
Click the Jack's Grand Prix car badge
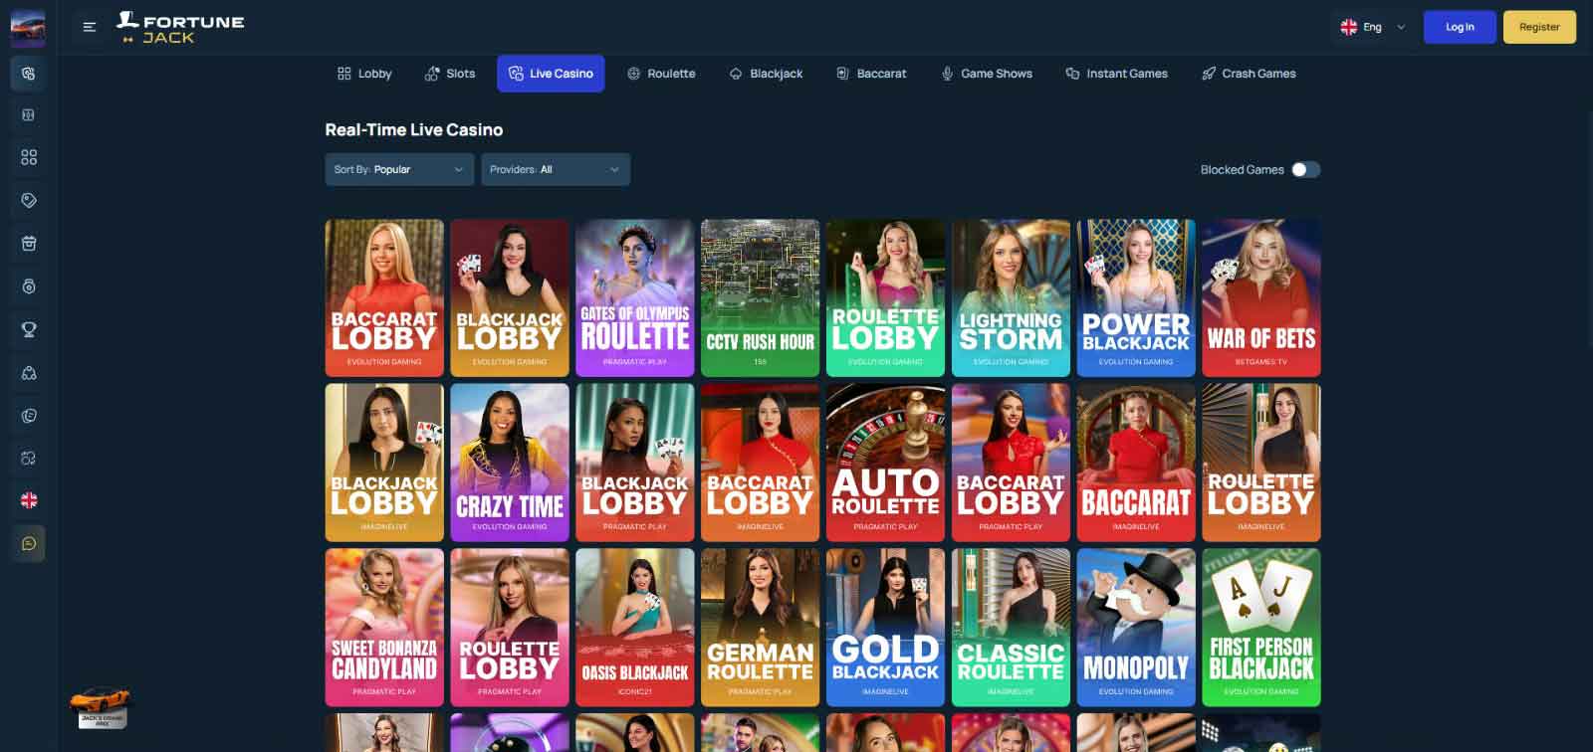[x=102, y=707]
